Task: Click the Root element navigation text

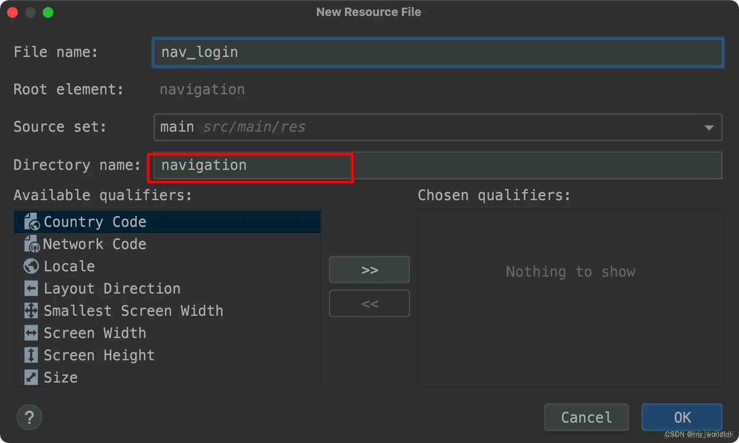Action: [202, 89]
